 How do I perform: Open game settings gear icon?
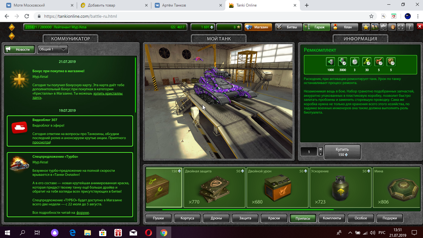pos(384,27)
